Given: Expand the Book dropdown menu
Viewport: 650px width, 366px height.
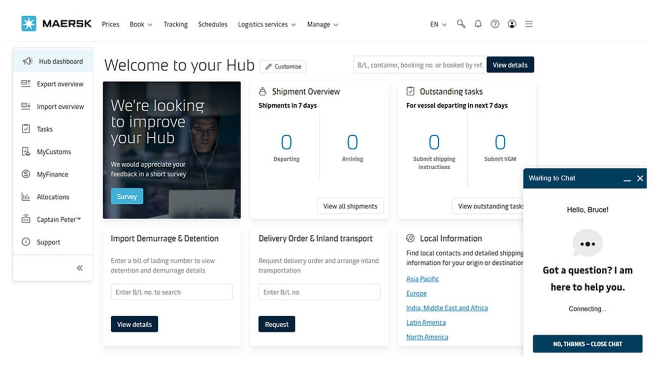Looking at the screenshot, I should pos(141,24).
